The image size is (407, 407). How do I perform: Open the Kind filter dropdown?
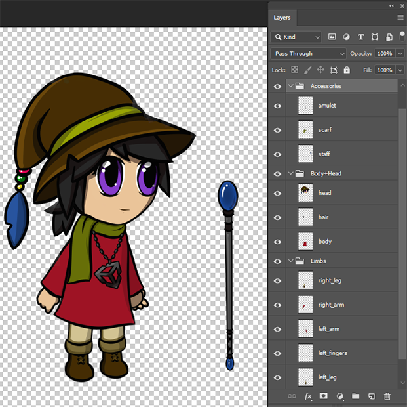click(x=297, y=37)
